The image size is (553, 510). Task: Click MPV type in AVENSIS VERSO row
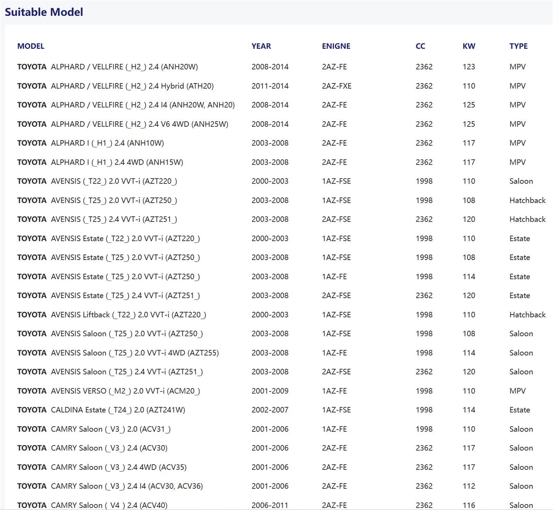pyautogui.click(x=517, y=391)
